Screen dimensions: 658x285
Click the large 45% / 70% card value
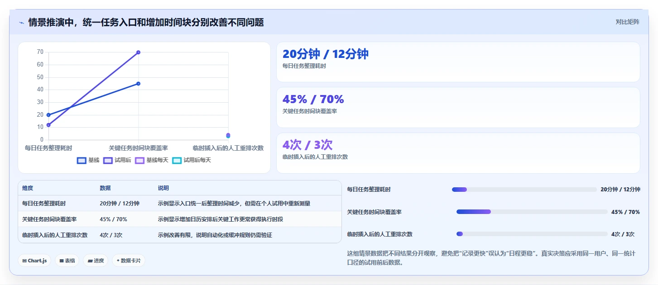pos(313,99)
